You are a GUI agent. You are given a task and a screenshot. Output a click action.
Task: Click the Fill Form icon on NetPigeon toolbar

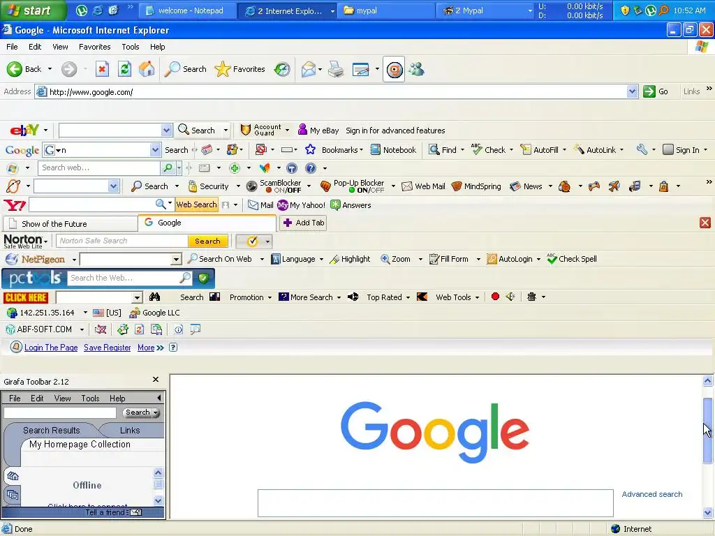click(434, 259)
